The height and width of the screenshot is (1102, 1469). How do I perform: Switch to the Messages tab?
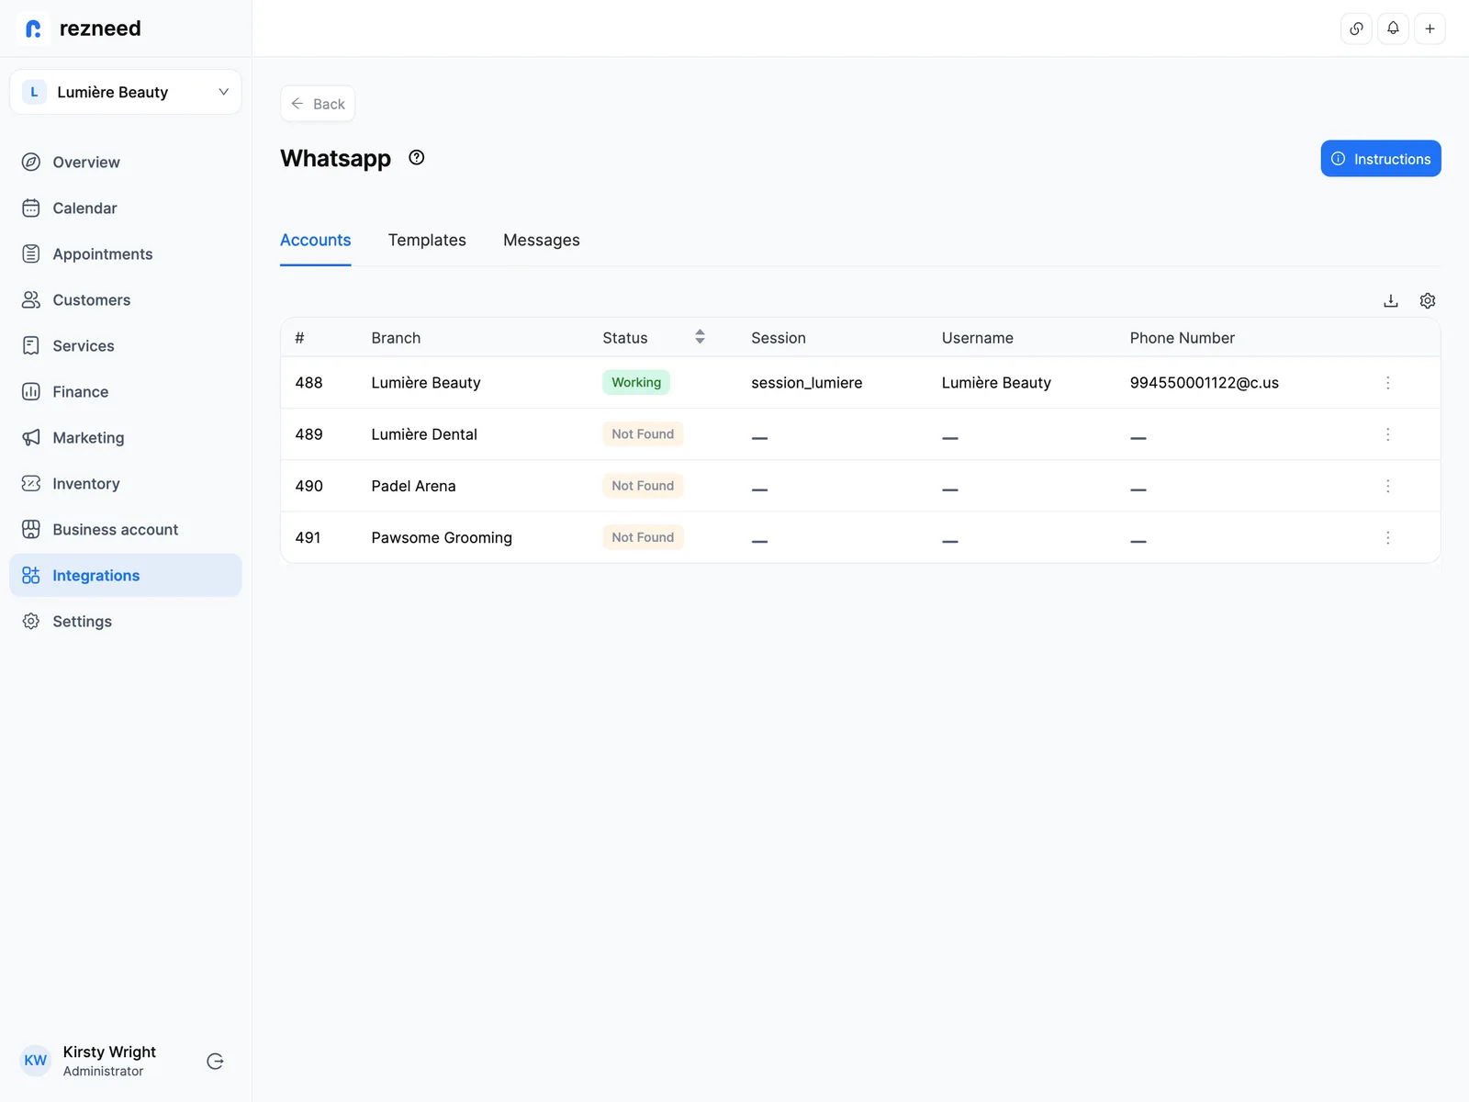[x=542, y=241]
